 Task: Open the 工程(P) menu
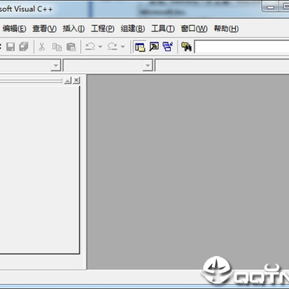(103, 29)
